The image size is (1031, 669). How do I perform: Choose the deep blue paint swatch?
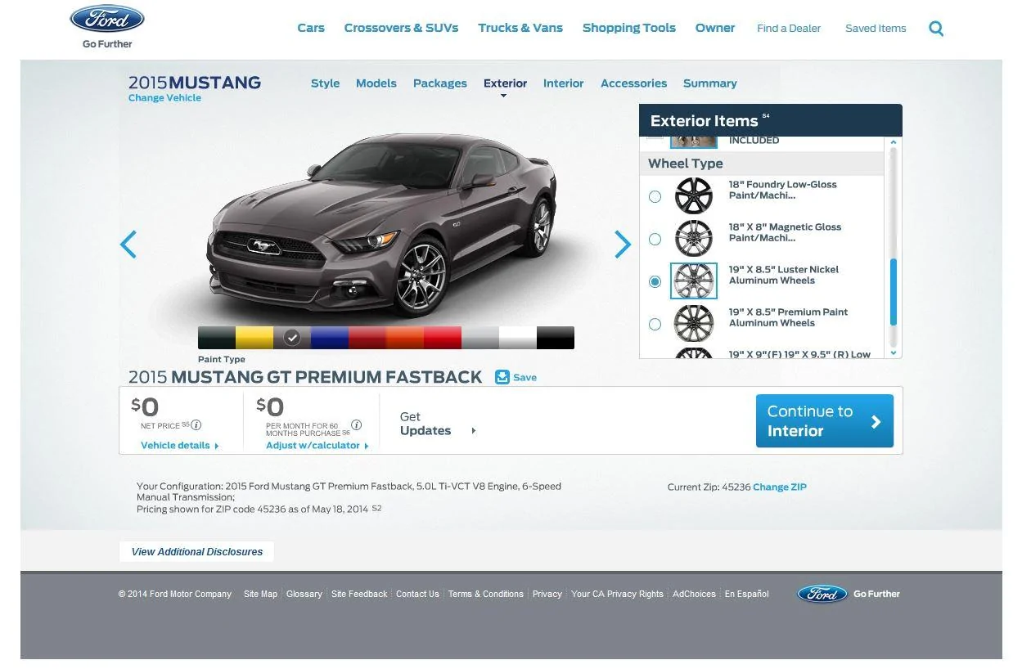pos(330,338)
